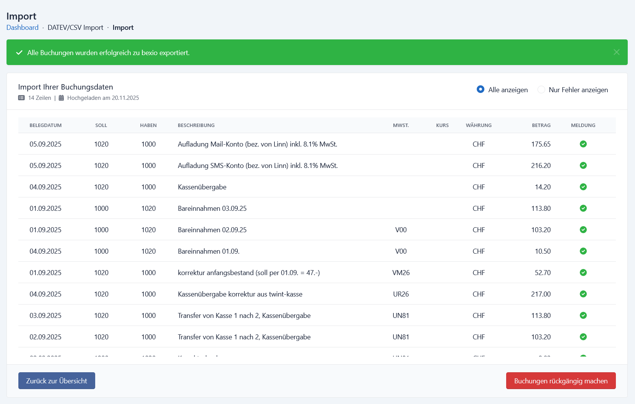Select the Nur Fehler anzeigen radio button
Screen dimensions: 635x404
541,90
